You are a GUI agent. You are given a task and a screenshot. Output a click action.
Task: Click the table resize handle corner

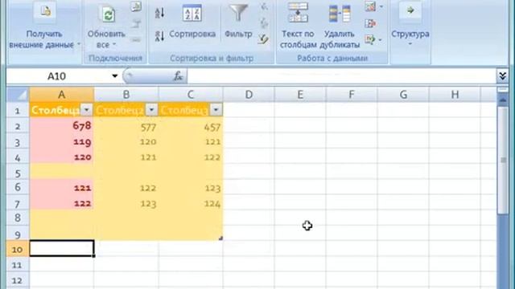(220, 238)
